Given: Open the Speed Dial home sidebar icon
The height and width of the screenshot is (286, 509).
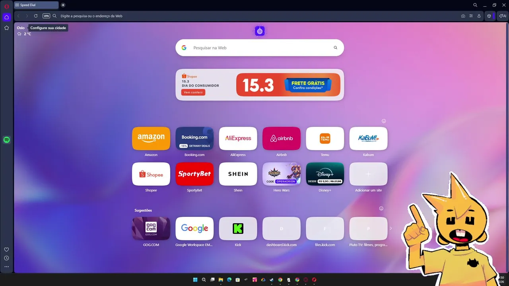Looking at the screenshot, I should [6, 17].
